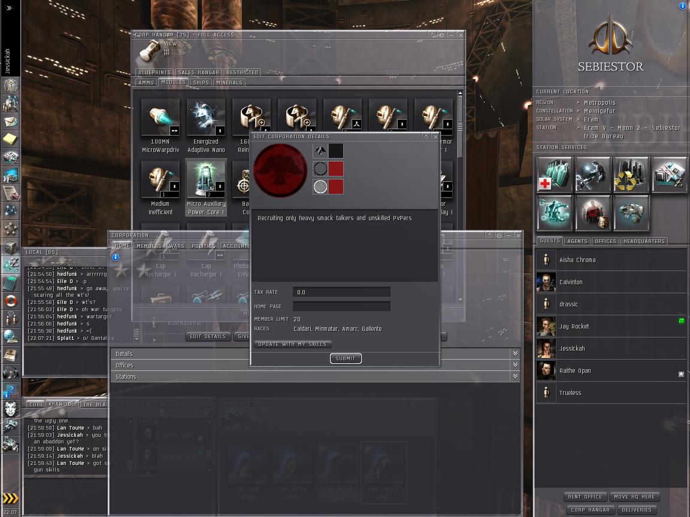Click the hangar scrollbar down arrow
690x517 pixels.
coord(460,300)
